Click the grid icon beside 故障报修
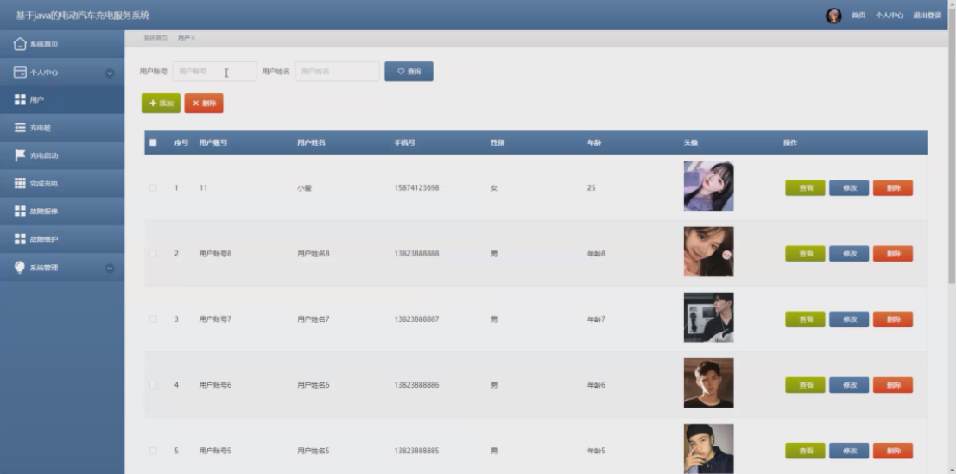Image resolution: width=957 pixels, height=474 pixels. click(x=20, y=211)
